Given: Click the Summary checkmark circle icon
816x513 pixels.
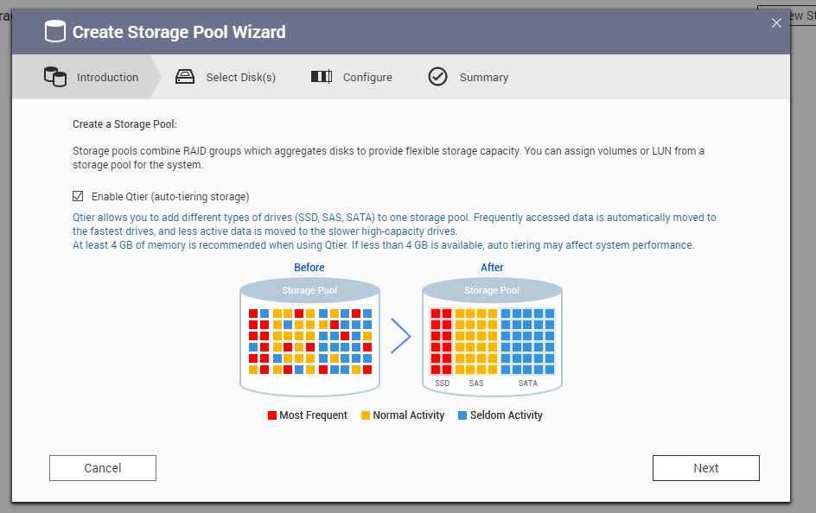Looking at the screenshot, I should click(x=438, y=77).
